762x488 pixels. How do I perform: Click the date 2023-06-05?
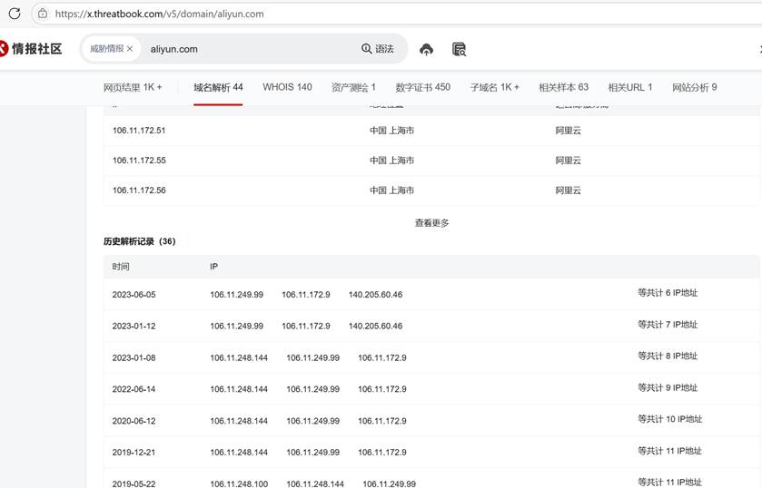point(134,295)
